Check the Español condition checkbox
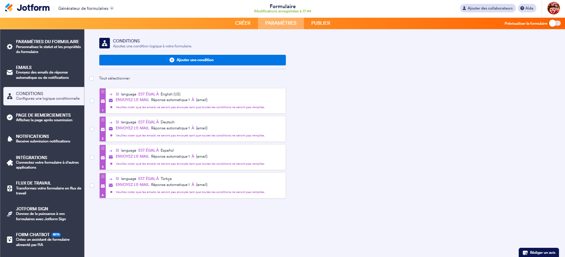This screenshot has width=565, height=257. (x=92, y=157)
